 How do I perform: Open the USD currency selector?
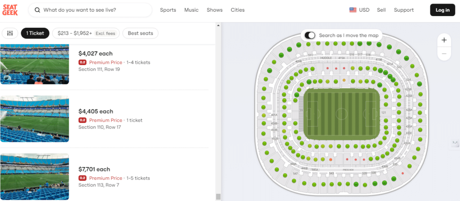coord(364,10)
